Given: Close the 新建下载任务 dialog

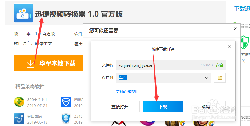Looking at the screenshot, I should (x=229, y=46).
